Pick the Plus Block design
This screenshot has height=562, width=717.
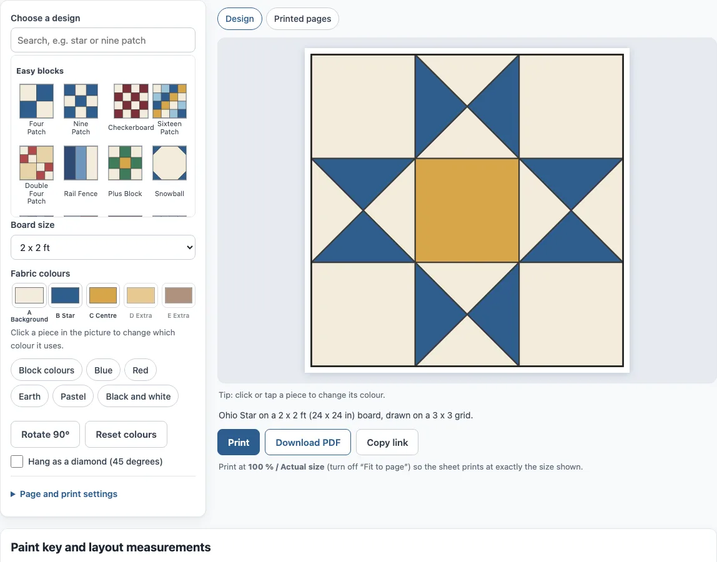(x=125, y=172)
